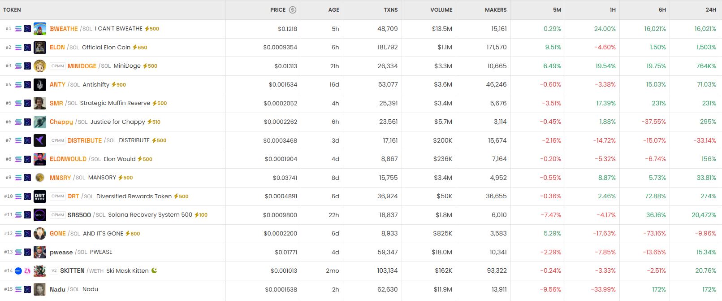
Task: Click the Raydium DEX icon on ELON row
Action: pyautogui.click(x=27, y=47)
